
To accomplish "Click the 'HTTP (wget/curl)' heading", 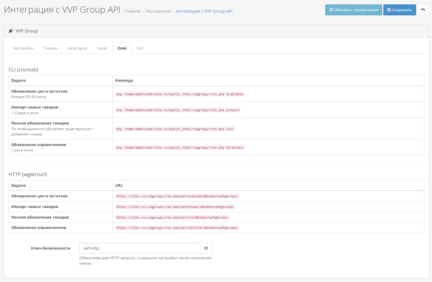I will point(28,174).
